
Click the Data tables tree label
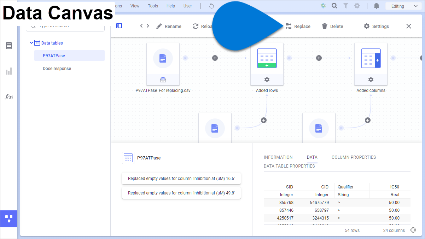52,43
